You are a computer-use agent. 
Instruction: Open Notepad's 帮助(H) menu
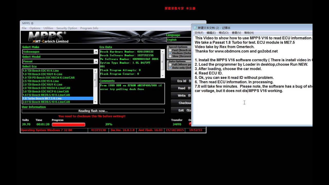(249, 33)
